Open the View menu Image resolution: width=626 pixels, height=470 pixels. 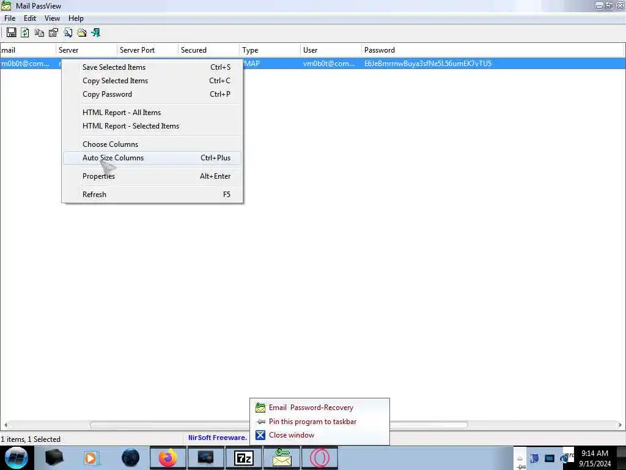click(x=53, y=18)
